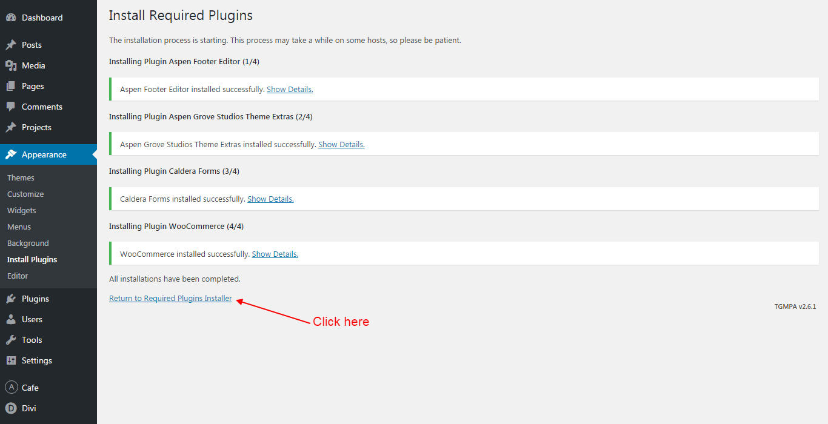The image size is (828, 424).
Task: Show Details for WooCommerce installation
Action: [x=275, y=254]
